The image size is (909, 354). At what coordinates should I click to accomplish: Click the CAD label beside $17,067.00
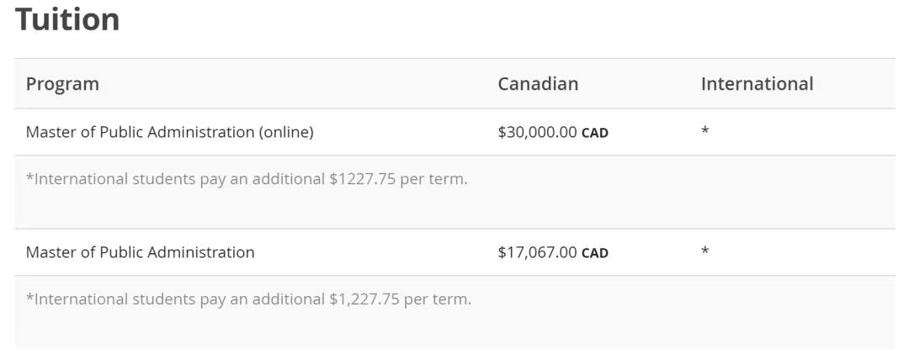coord(595,252)
